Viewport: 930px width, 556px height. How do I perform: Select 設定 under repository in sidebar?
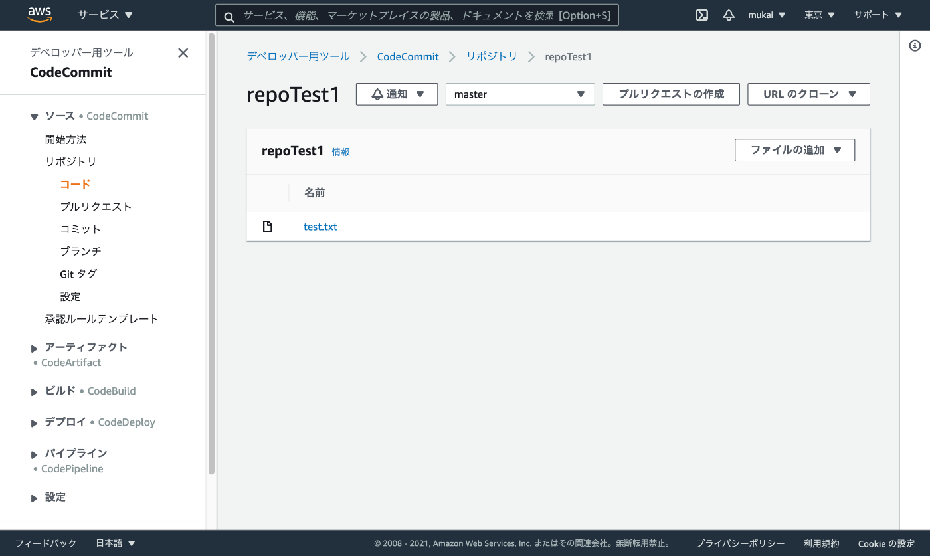pos(70,296)
